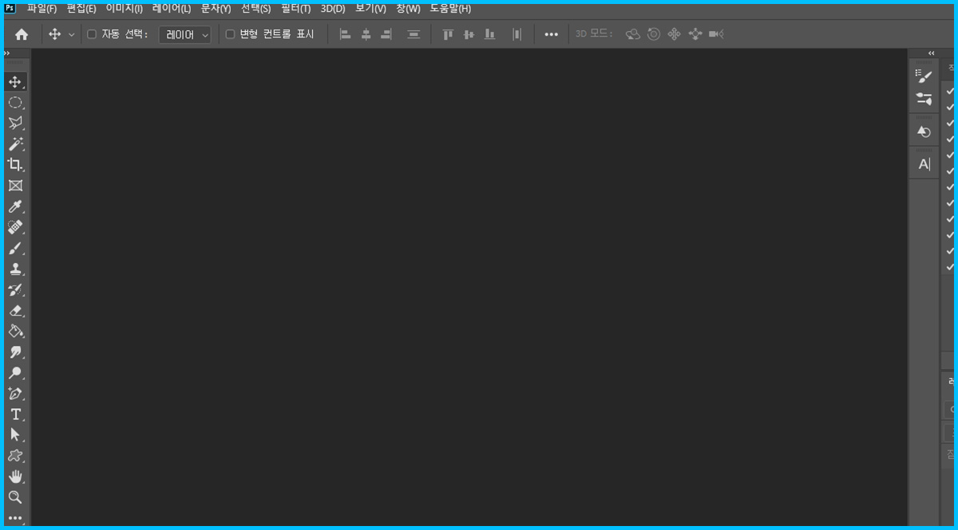Select the Frame tool
The height and width of the screenshot is (530, 958).
[15, 186]
